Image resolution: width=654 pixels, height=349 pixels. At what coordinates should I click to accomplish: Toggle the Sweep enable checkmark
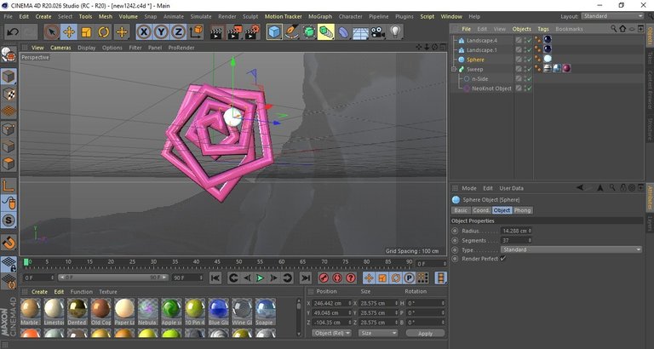pyautogui.click(x=529, y=69)
